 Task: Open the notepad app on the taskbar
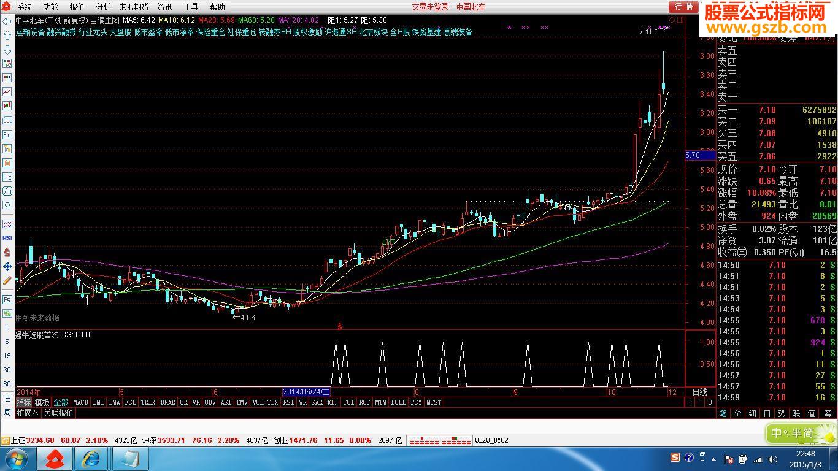tap(130, 458)
